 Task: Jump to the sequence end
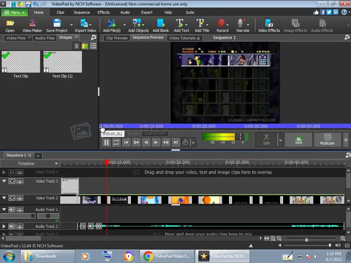coord(176,142)
